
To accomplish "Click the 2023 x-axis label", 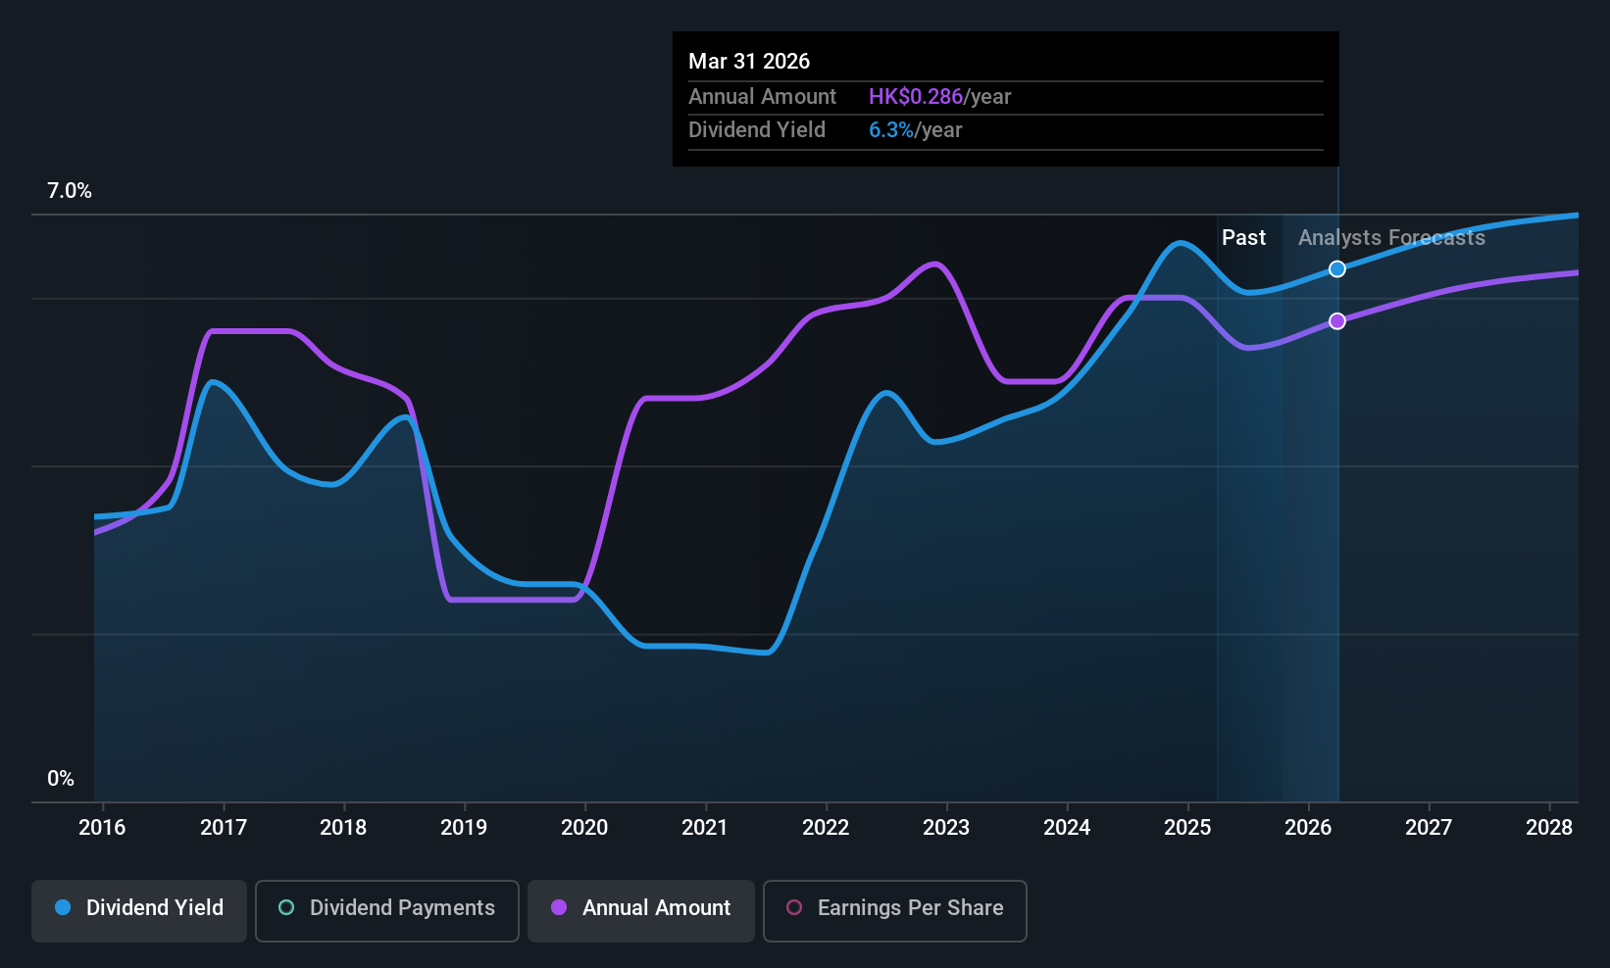I will click(946, 828).
